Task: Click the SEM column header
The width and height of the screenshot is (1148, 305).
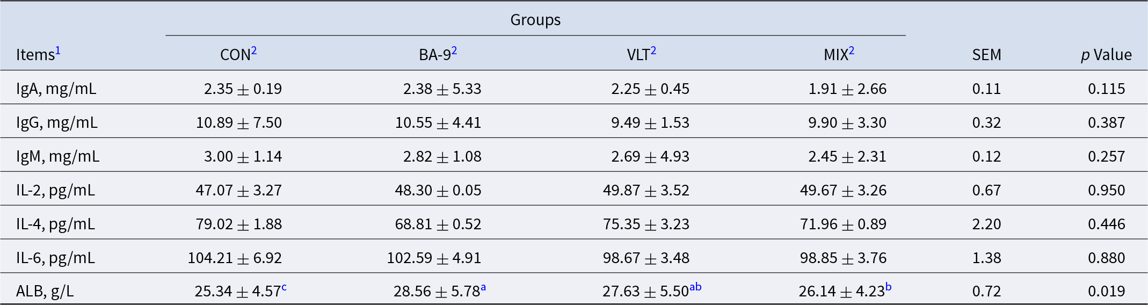Action: [986, 55]
